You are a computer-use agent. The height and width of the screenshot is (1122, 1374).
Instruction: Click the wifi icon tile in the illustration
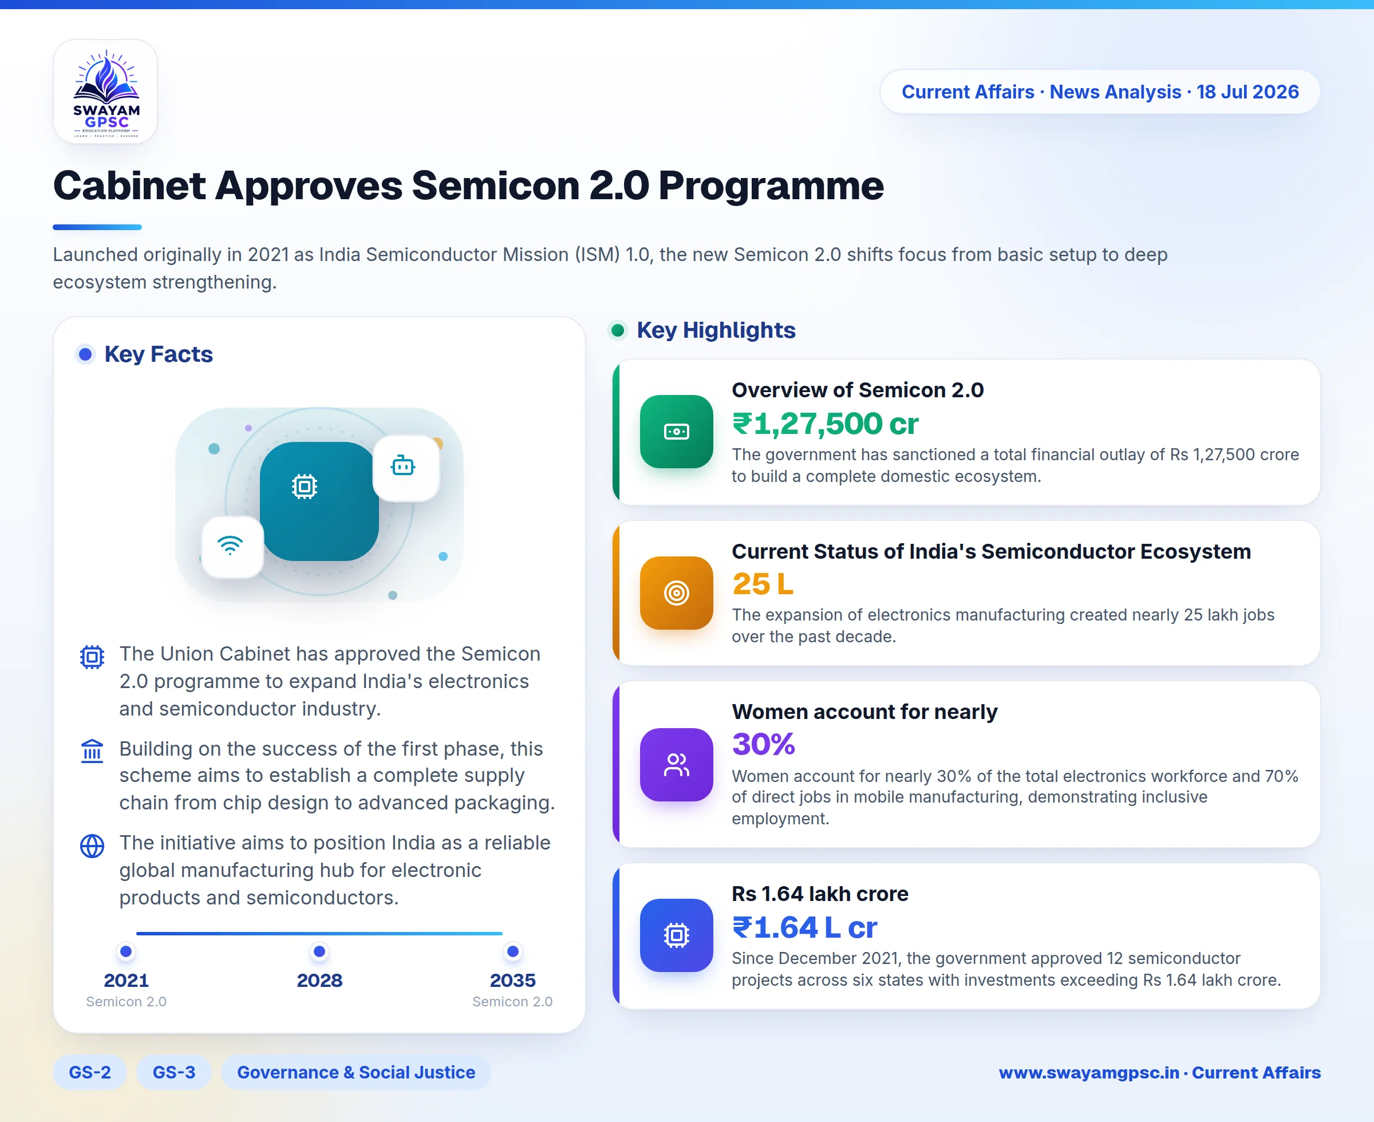[x=232, y=547]
